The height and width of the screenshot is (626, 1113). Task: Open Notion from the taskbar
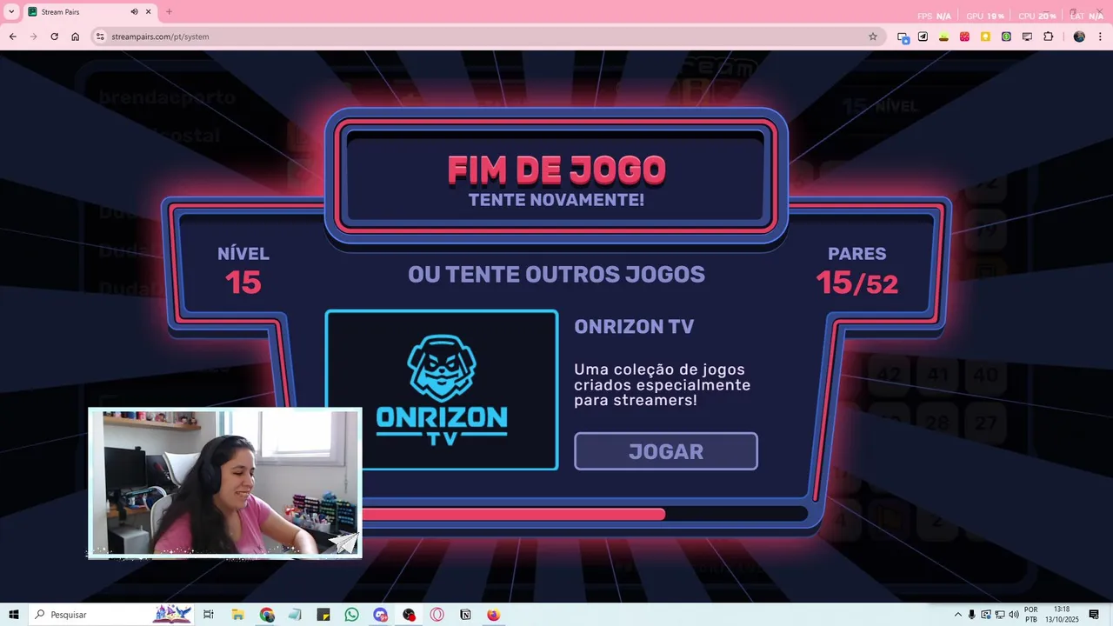(x=465, y=615)
